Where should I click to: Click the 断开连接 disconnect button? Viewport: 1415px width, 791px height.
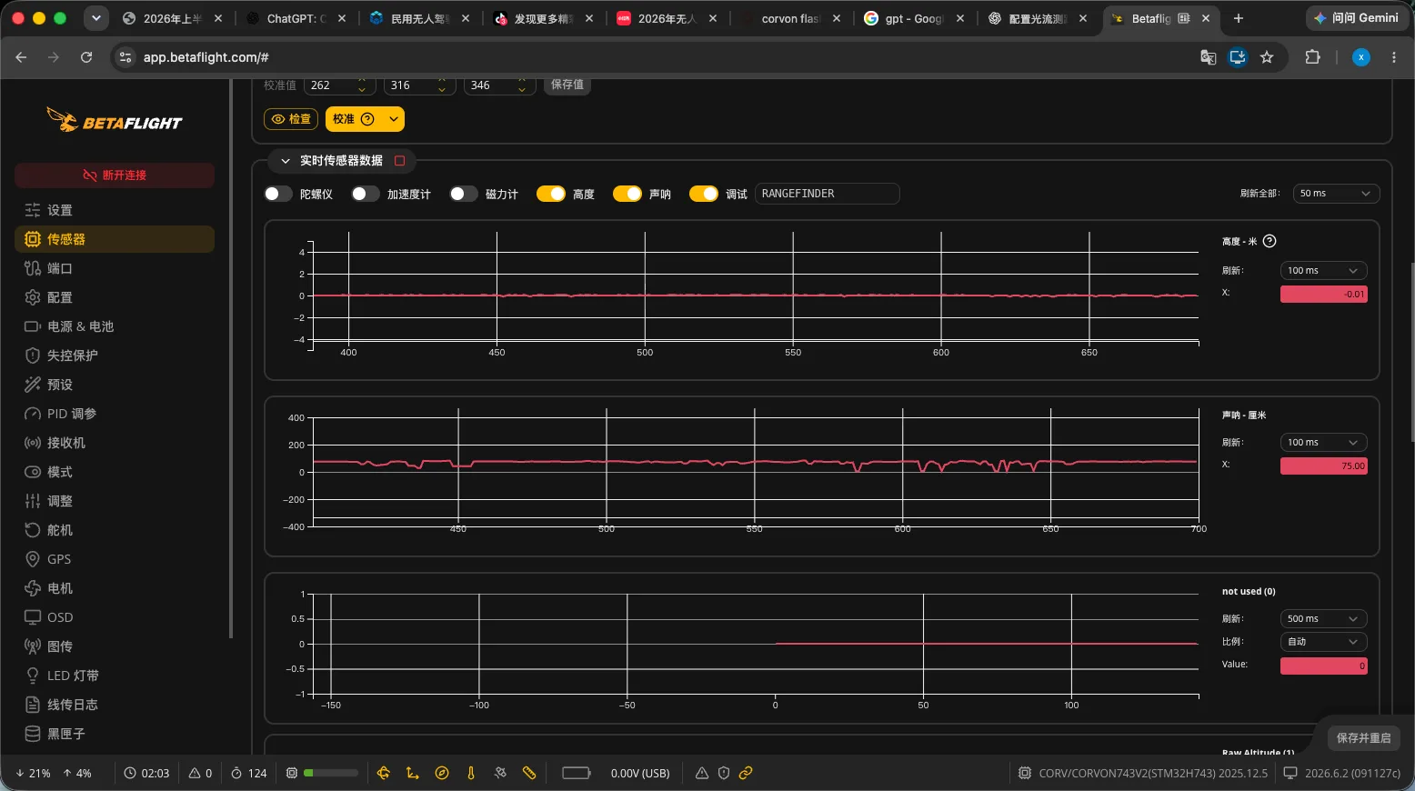click(x=115, y=175)
